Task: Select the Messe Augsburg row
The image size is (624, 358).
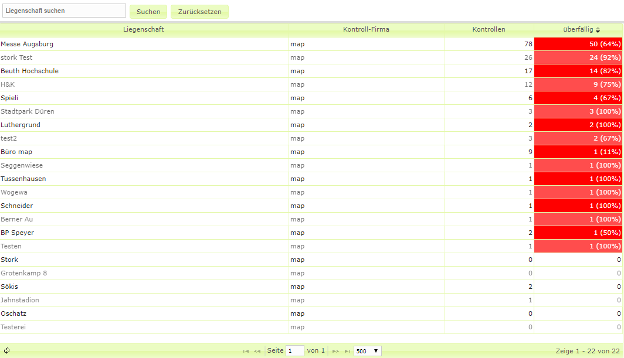Action: pos(27,44)
